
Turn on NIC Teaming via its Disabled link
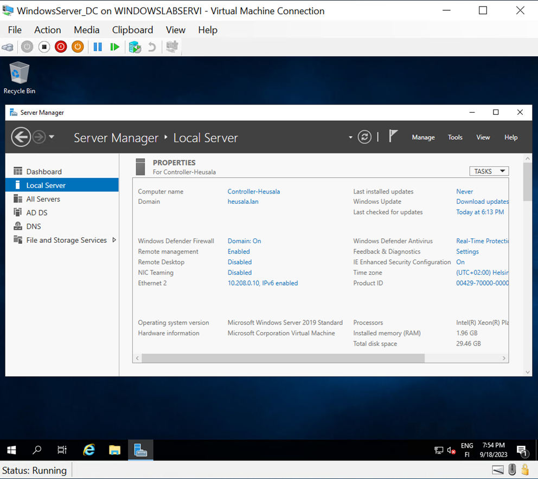239,272
